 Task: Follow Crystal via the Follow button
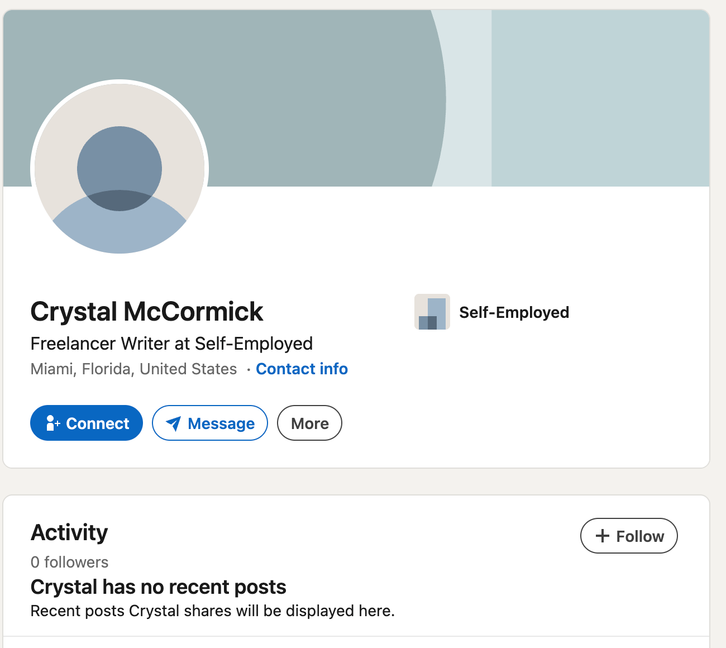[x=629, y=536]
